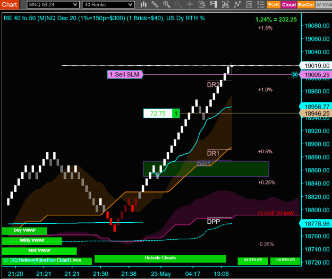This screenshot has width=332, height=279.
Task: Cancel the Sell SLM order with X
Action: click(294, 75)
